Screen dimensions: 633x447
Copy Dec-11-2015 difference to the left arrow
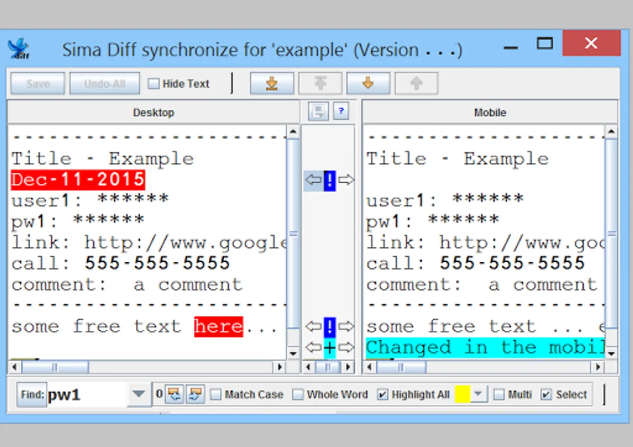pyautogui.click(x=313, y=180)
